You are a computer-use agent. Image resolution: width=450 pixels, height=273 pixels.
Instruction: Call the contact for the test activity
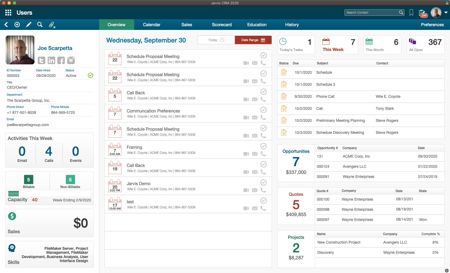click(263, 208)
